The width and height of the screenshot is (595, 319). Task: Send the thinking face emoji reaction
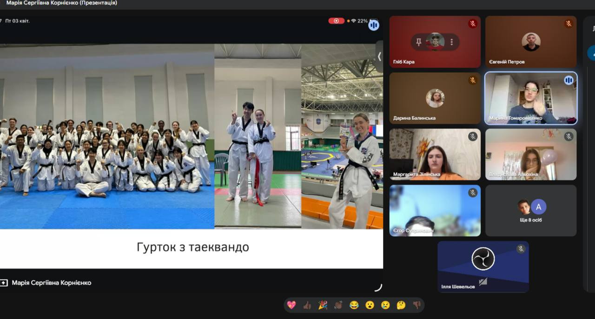(x=401, y=305)
